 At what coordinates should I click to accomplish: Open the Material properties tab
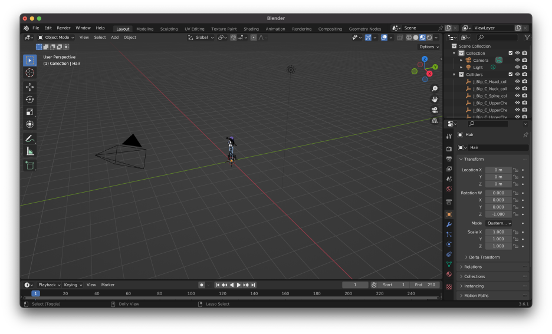click(x=449, y=274)
